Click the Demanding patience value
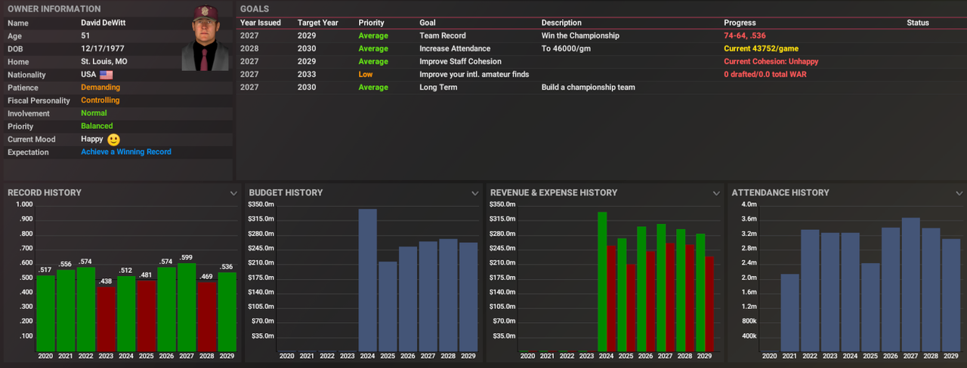 click(x=100, y=88)
